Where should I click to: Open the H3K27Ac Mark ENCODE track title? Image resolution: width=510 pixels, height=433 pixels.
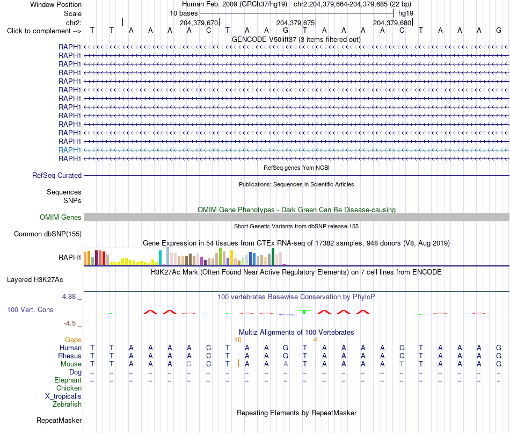(x=296, y=272)
